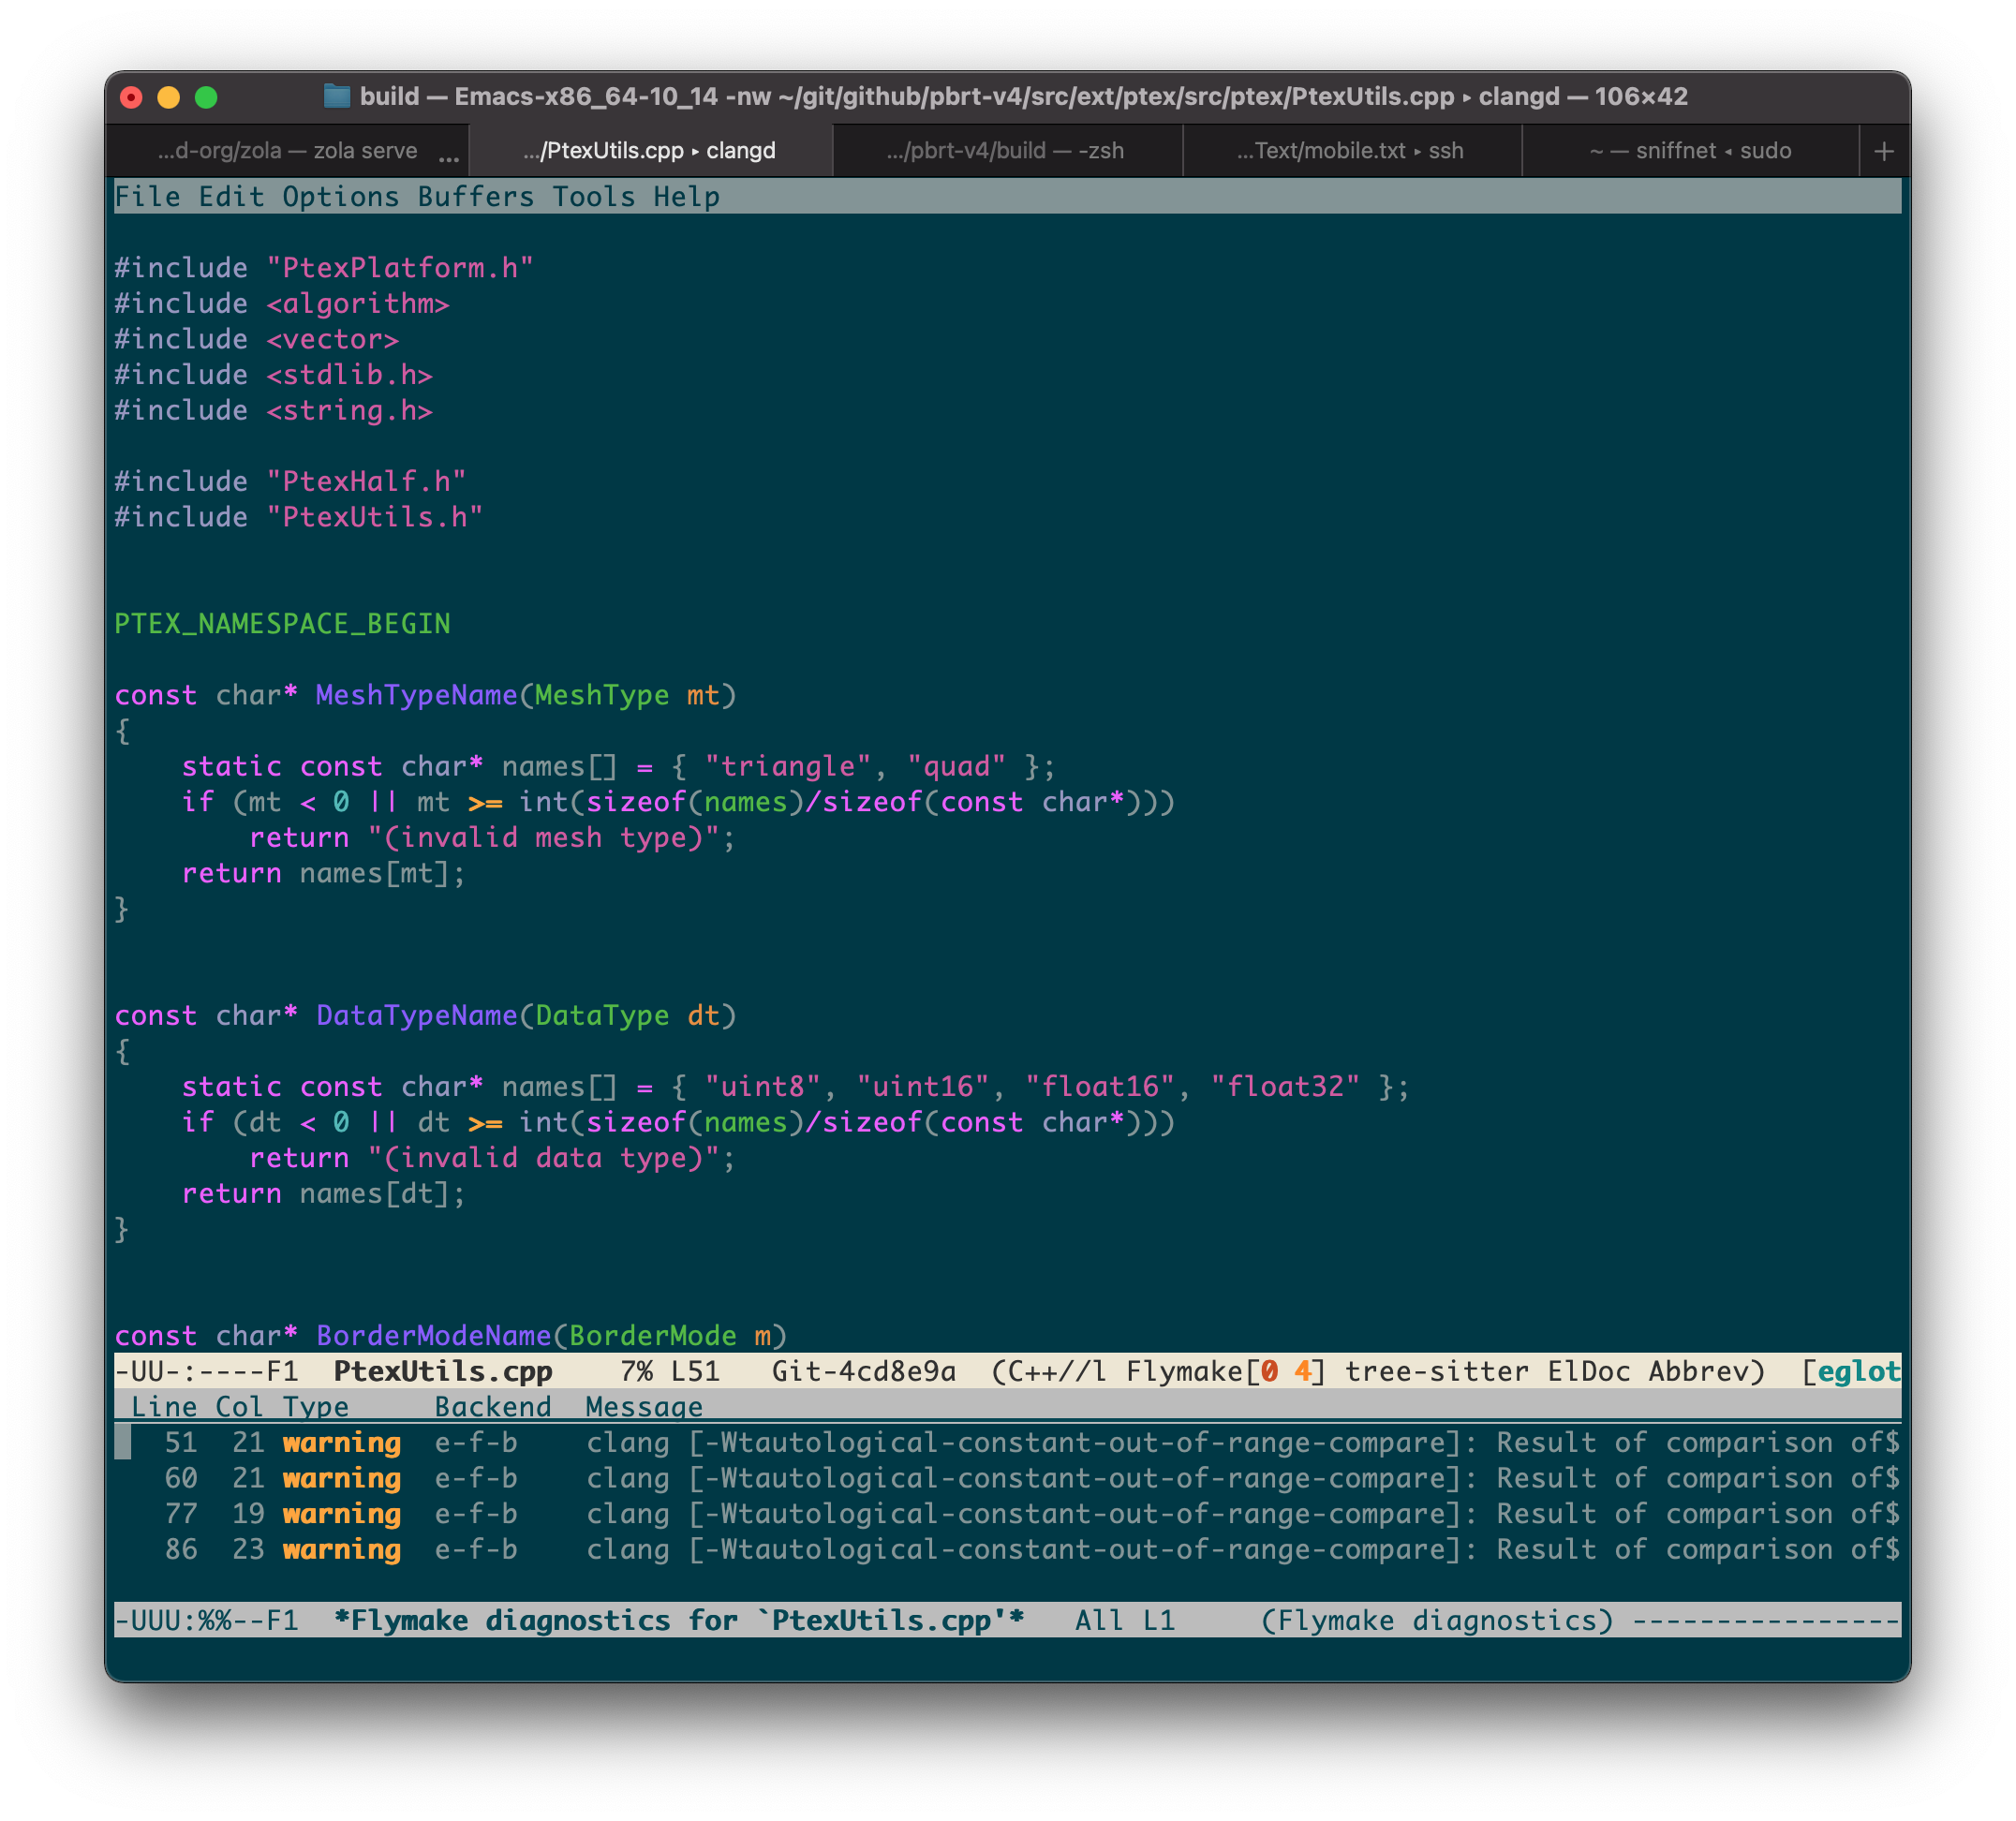Add a new terminal tab with plus button

(x=1884, y=151)
